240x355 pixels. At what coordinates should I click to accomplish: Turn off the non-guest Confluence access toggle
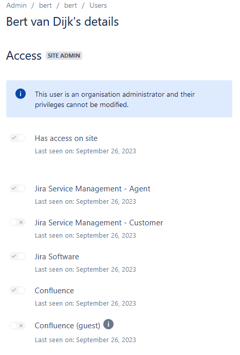(17, 290)
